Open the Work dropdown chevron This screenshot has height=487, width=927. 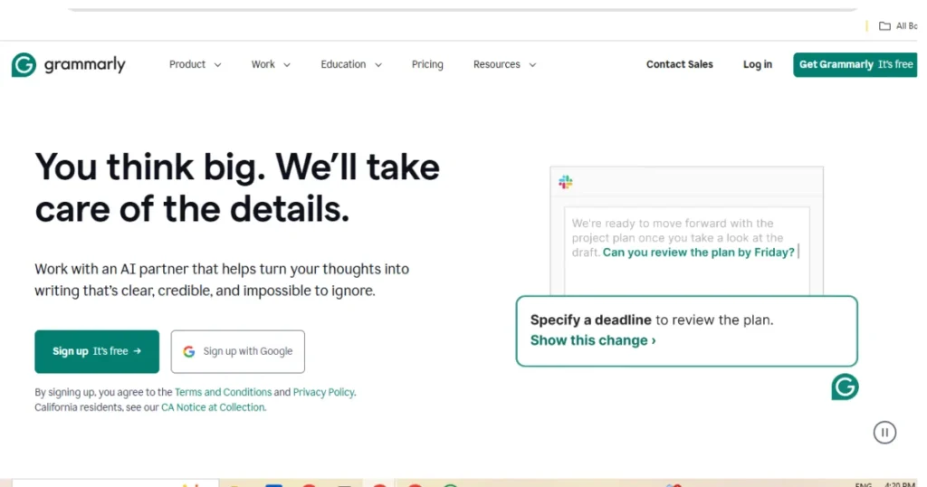(x=287, y=65)
